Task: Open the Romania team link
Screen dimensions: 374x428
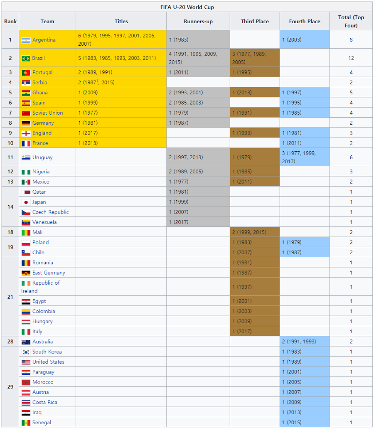Action: tap(42, 263)
